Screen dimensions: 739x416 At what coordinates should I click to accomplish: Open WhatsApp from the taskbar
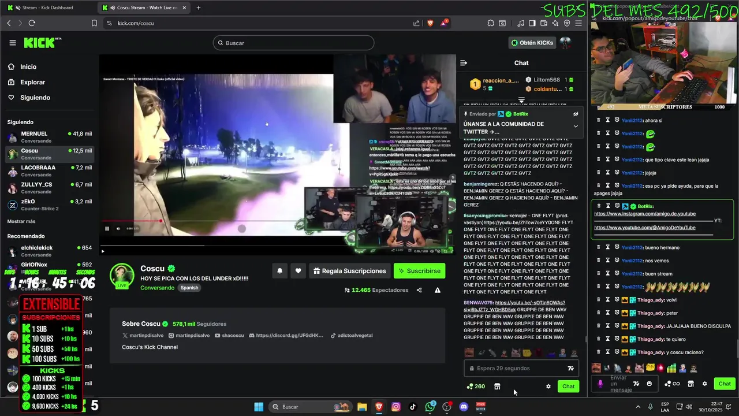coord(430,407)
